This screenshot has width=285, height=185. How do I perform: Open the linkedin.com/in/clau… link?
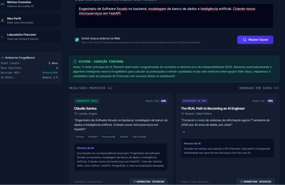(x=89, y=182)
